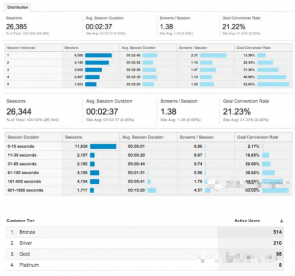Click the 21.23% goal conversion rate figure
Screen dimensions: 295x276
(236, 111)
